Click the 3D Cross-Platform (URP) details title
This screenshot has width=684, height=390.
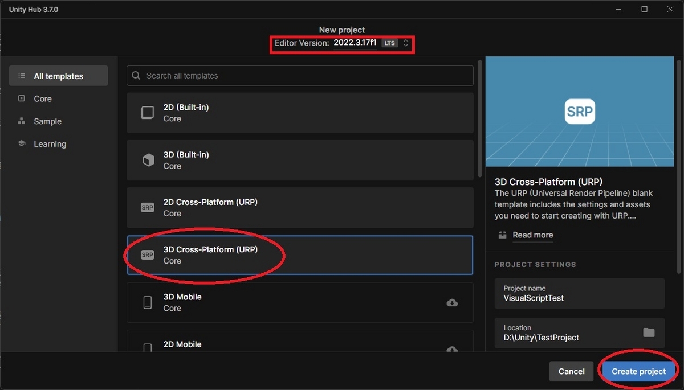[548, 182]
